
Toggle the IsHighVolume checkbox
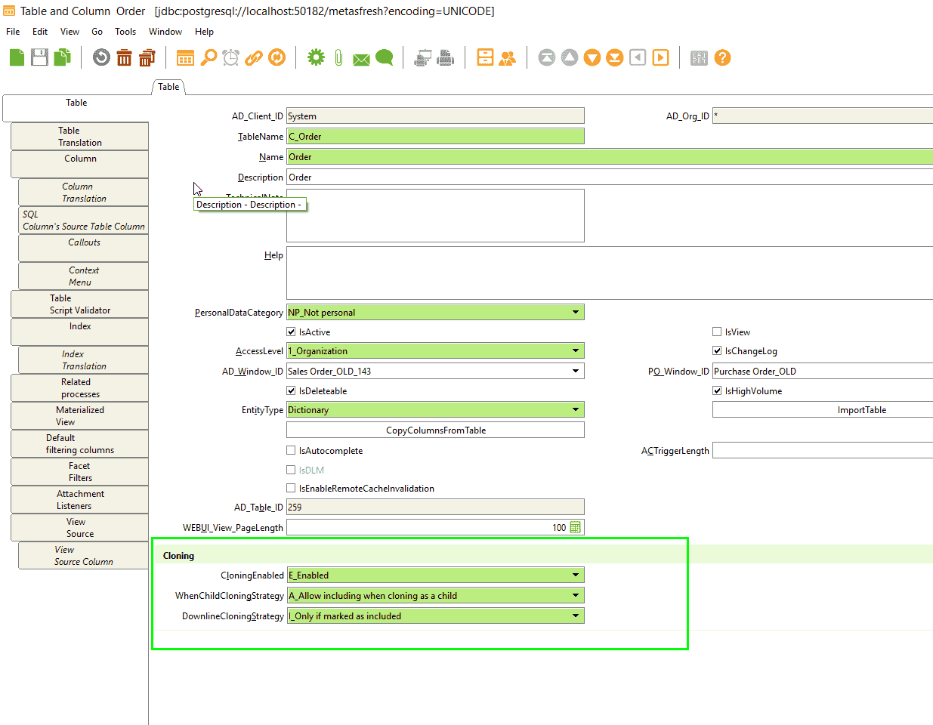pyautogui.click(x=716, y=390)
